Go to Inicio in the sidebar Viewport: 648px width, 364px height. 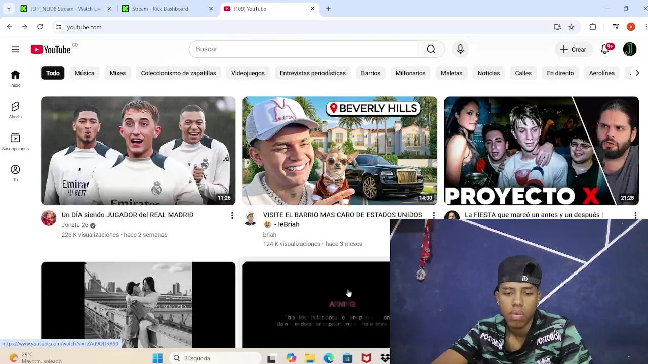point(15,78)
